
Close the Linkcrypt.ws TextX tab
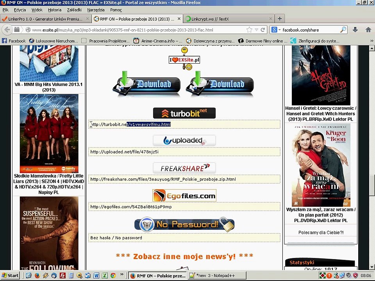pos(270,19)
